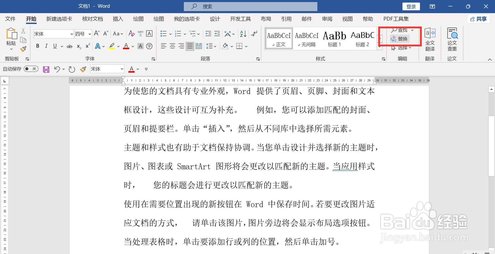Apply character shading icon
This screenshot has height=254, width=495.
(x=141, y=46)
